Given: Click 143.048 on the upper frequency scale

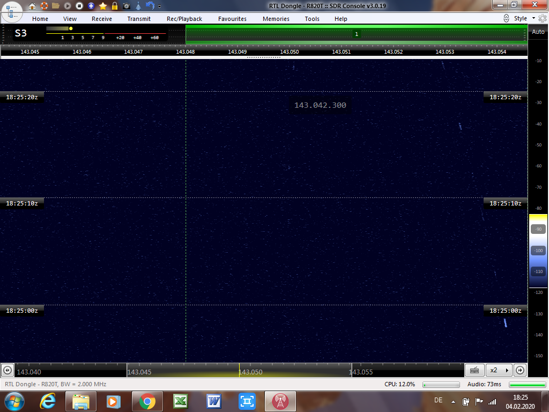Looking at the screenshot, I should point(185,52).
